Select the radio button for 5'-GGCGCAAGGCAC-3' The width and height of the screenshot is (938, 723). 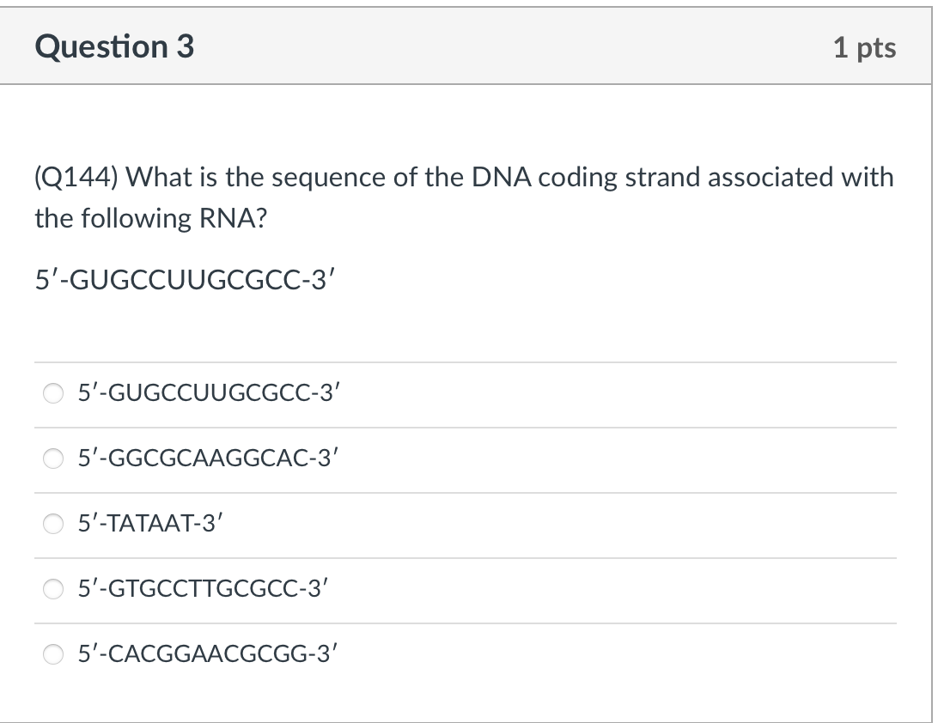(53, 459)
